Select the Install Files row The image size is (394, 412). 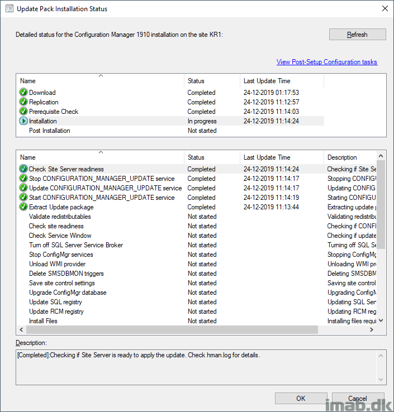197,321
